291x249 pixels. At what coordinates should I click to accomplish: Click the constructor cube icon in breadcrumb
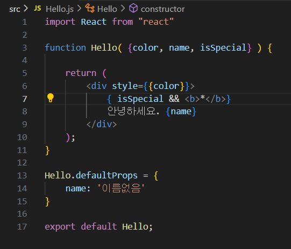tap(133, 9)
